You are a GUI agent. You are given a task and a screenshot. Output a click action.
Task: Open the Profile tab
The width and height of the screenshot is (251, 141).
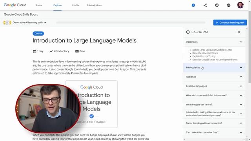coord(76,5)
